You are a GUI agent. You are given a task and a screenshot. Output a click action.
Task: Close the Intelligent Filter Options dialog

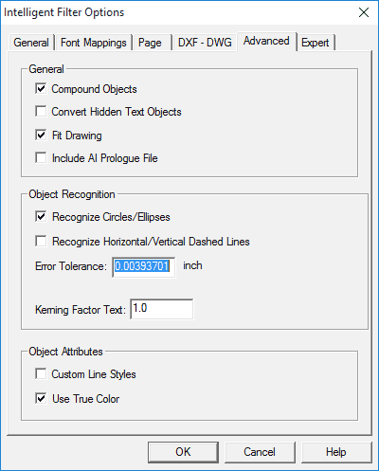tap(364, 12)
